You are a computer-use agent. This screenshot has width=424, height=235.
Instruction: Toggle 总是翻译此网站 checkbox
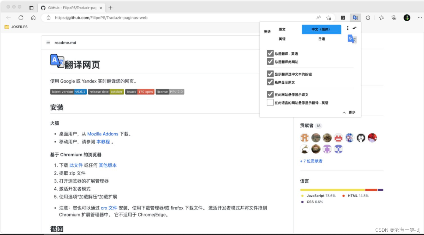(270, 61)
